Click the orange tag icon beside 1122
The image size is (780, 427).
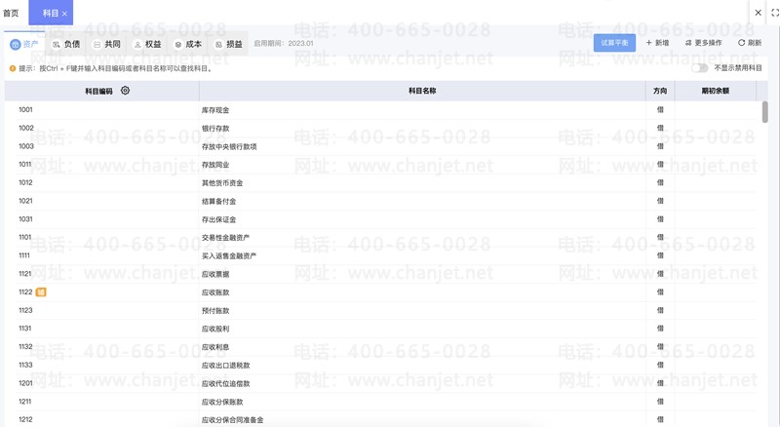point(41,292)
